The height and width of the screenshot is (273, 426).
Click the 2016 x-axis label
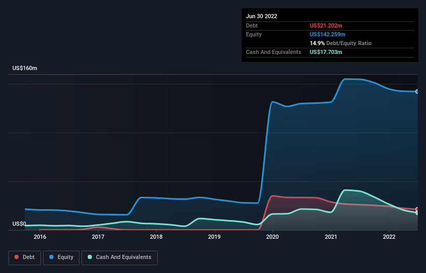click(40, 237)
